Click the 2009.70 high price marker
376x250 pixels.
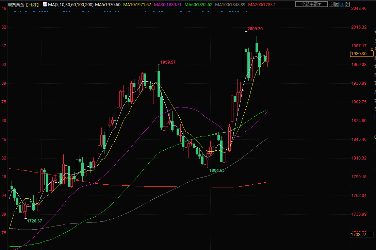255,29
